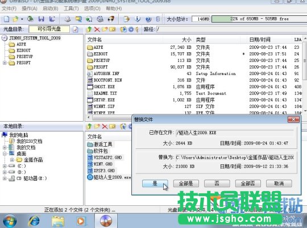The height and width of the screenshot is (228, 307).
Task: Open the 文件(F) menu
Action: point(9,9)
